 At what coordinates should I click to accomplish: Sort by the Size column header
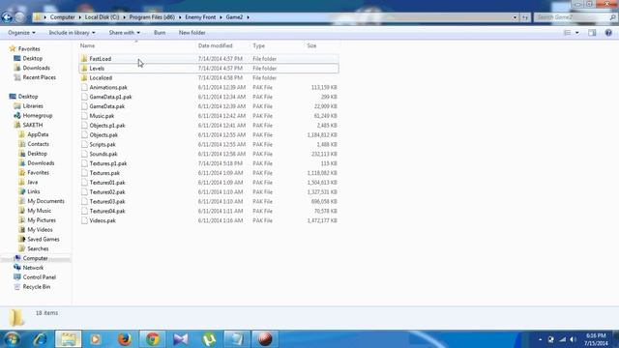click(311, 45)
